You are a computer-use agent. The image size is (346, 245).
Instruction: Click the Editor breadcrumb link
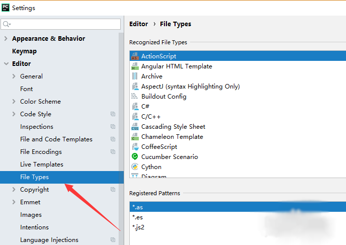pos(138,24)
